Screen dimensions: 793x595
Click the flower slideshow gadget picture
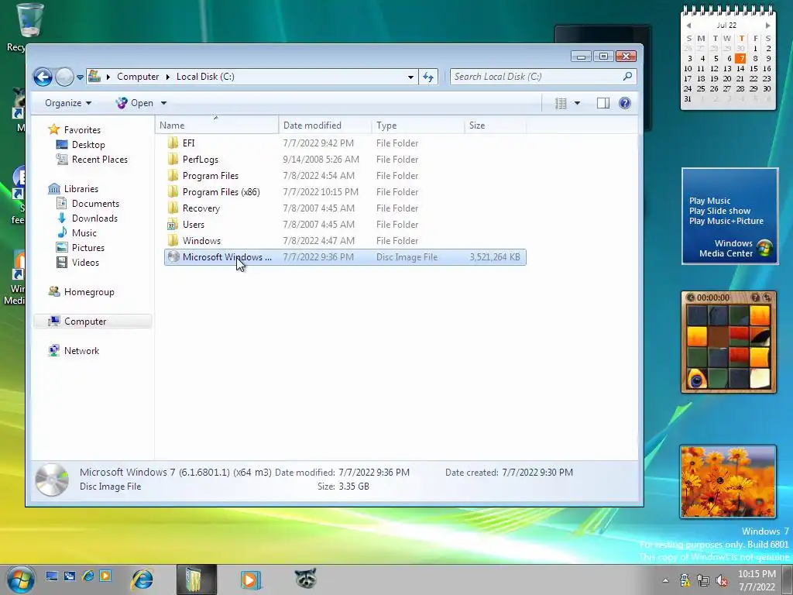tap(728, 482)
